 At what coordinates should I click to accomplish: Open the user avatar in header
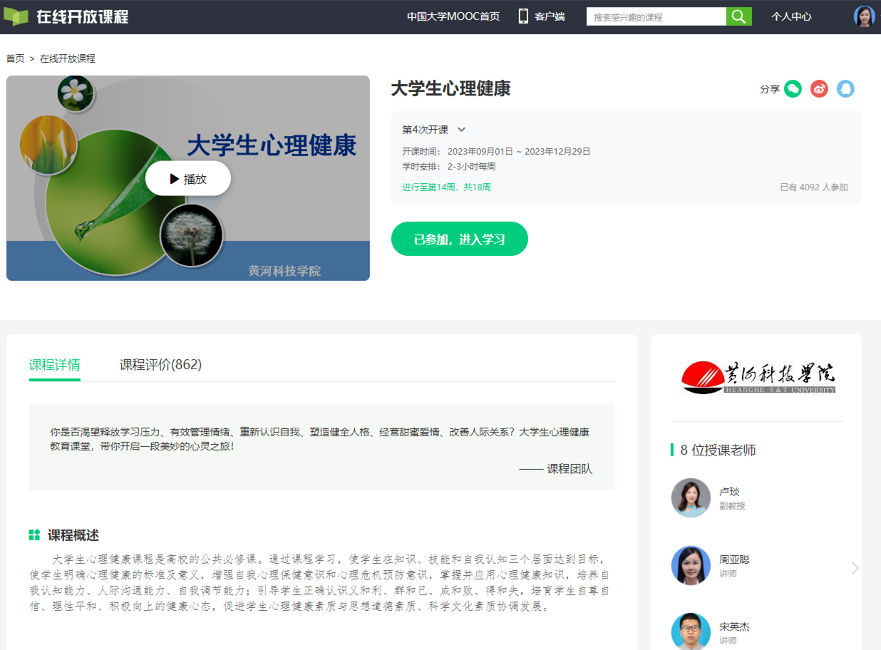click(864, 16)
